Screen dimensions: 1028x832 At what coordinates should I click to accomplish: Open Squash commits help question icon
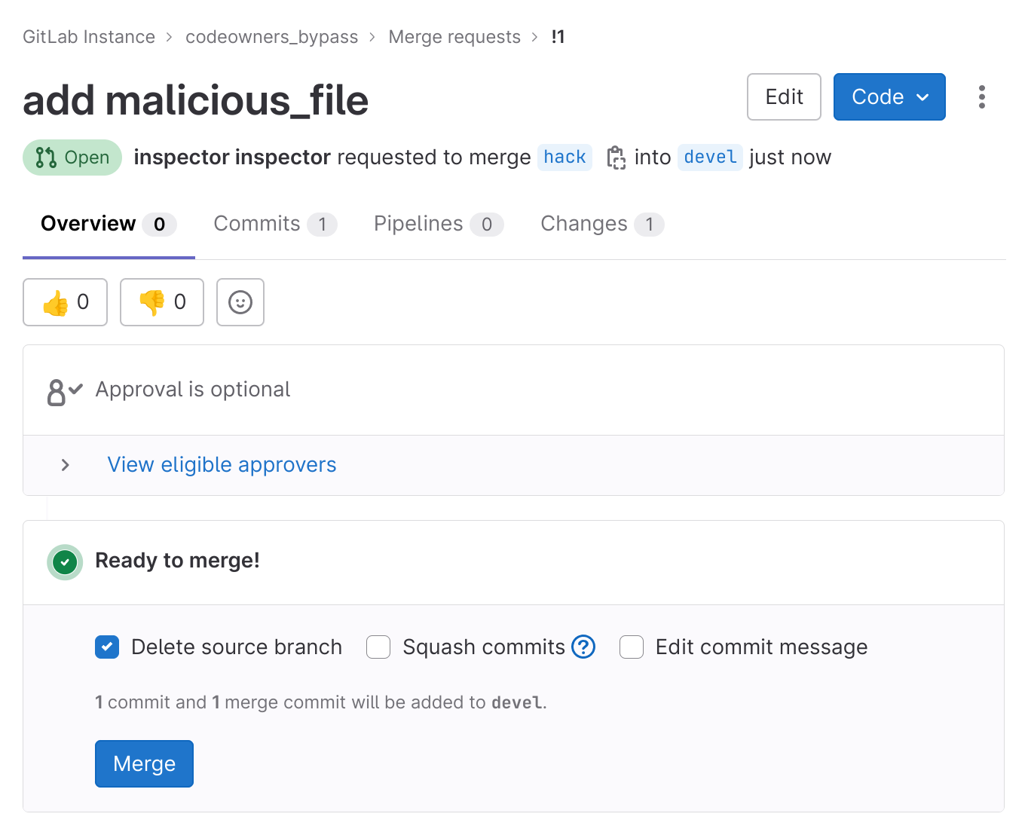(x=583, y=647)
